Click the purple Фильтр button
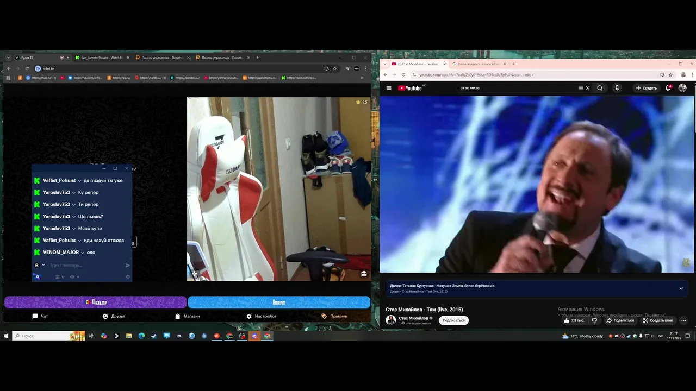This screenshot has width=696, height=391. click(95, 302)
